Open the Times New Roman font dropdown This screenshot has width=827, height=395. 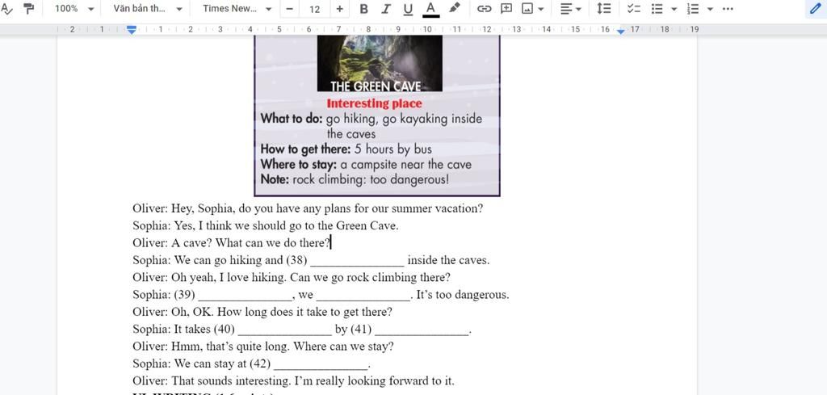[237, 9]
